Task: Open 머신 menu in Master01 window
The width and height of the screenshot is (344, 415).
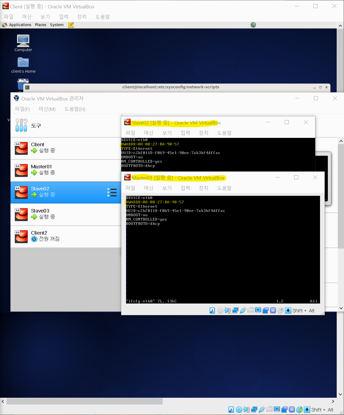Action: pos(149,188)
